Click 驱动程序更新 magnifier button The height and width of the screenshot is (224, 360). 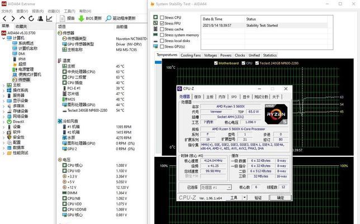point(121,18)
